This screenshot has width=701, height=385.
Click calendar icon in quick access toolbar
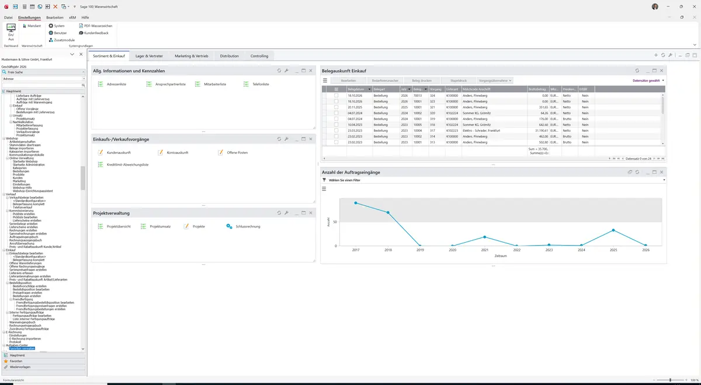coord(32,6)
